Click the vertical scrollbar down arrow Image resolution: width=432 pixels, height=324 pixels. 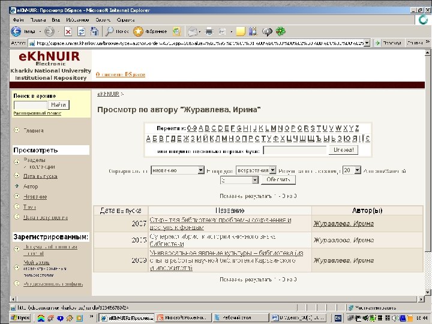[x=428, y=292]
